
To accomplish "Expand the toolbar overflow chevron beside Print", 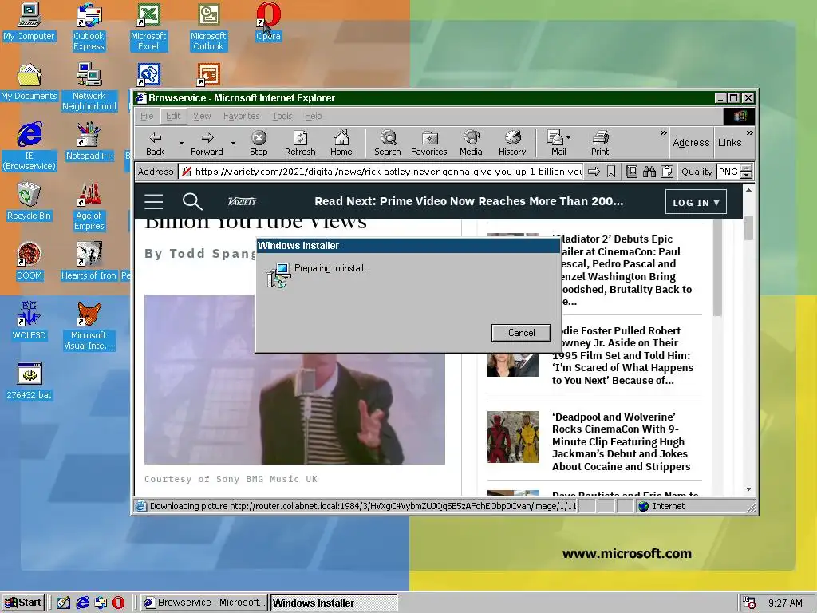I will pyautogui.click(x=663, y=133).
